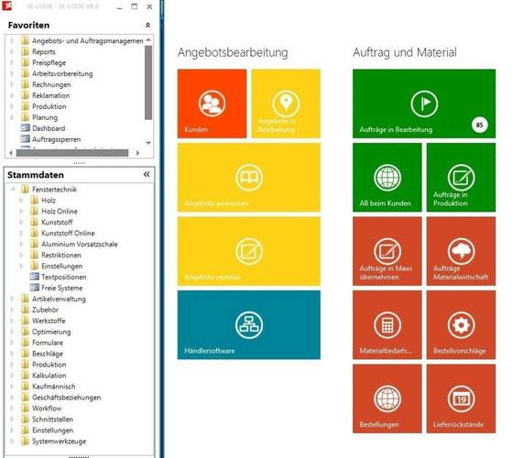Collapse the Fenstertechnik tree node

13,189
